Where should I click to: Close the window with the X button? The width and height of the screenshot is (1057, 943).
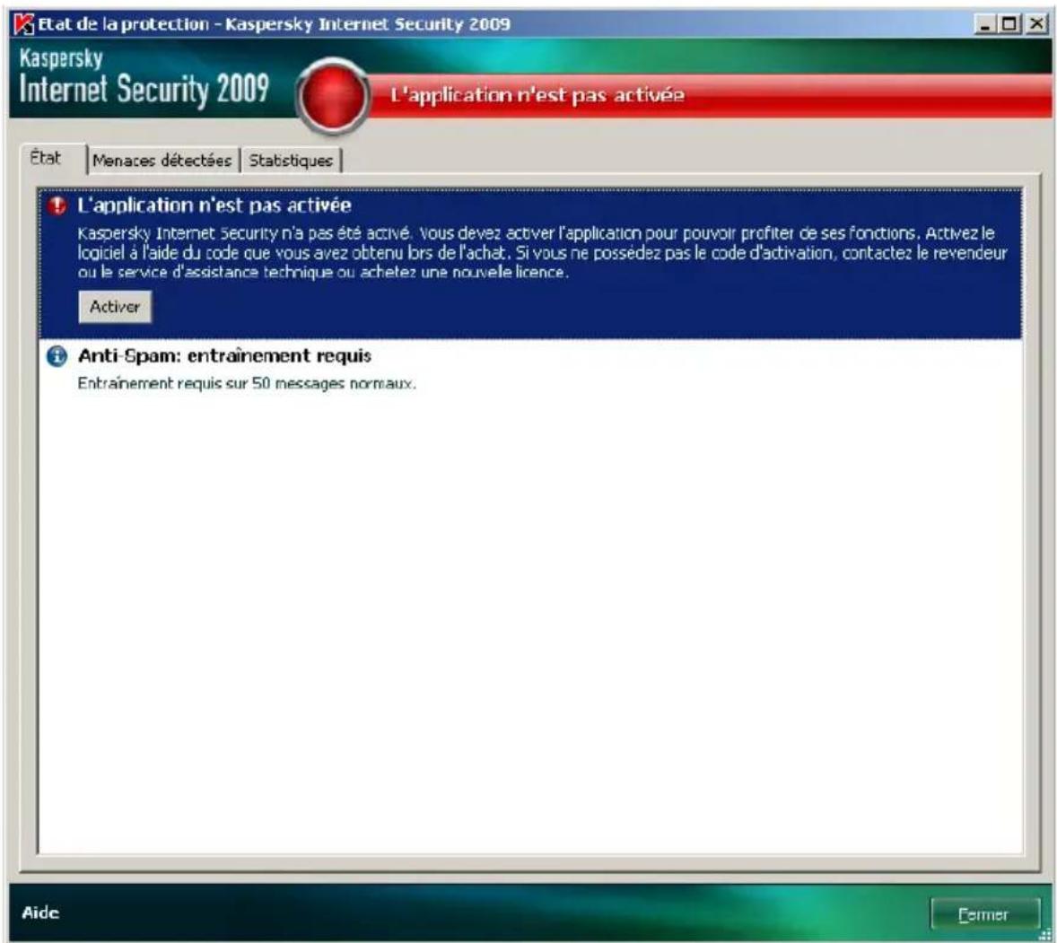click(1035, 24)
